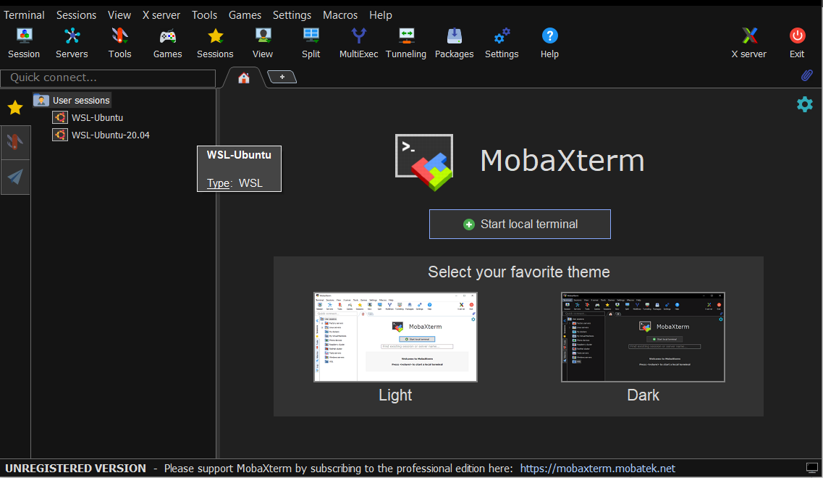Click the paperclip attach icon
The image size is (823, 478).
click(807, 75)
